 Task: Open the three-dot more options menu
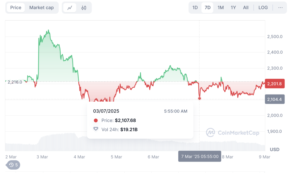click(x=280, y=7)
